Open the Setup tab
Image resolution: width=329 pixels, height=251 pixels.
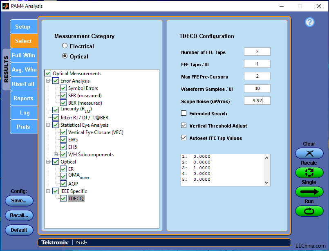[x=24, y=27]
